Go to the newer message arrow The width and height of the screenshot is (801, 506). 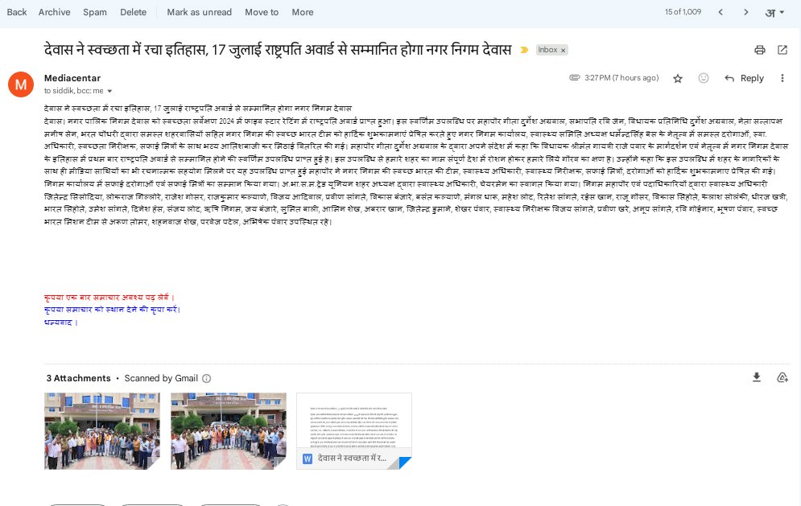pyautogui.click(x=720, y=12)
